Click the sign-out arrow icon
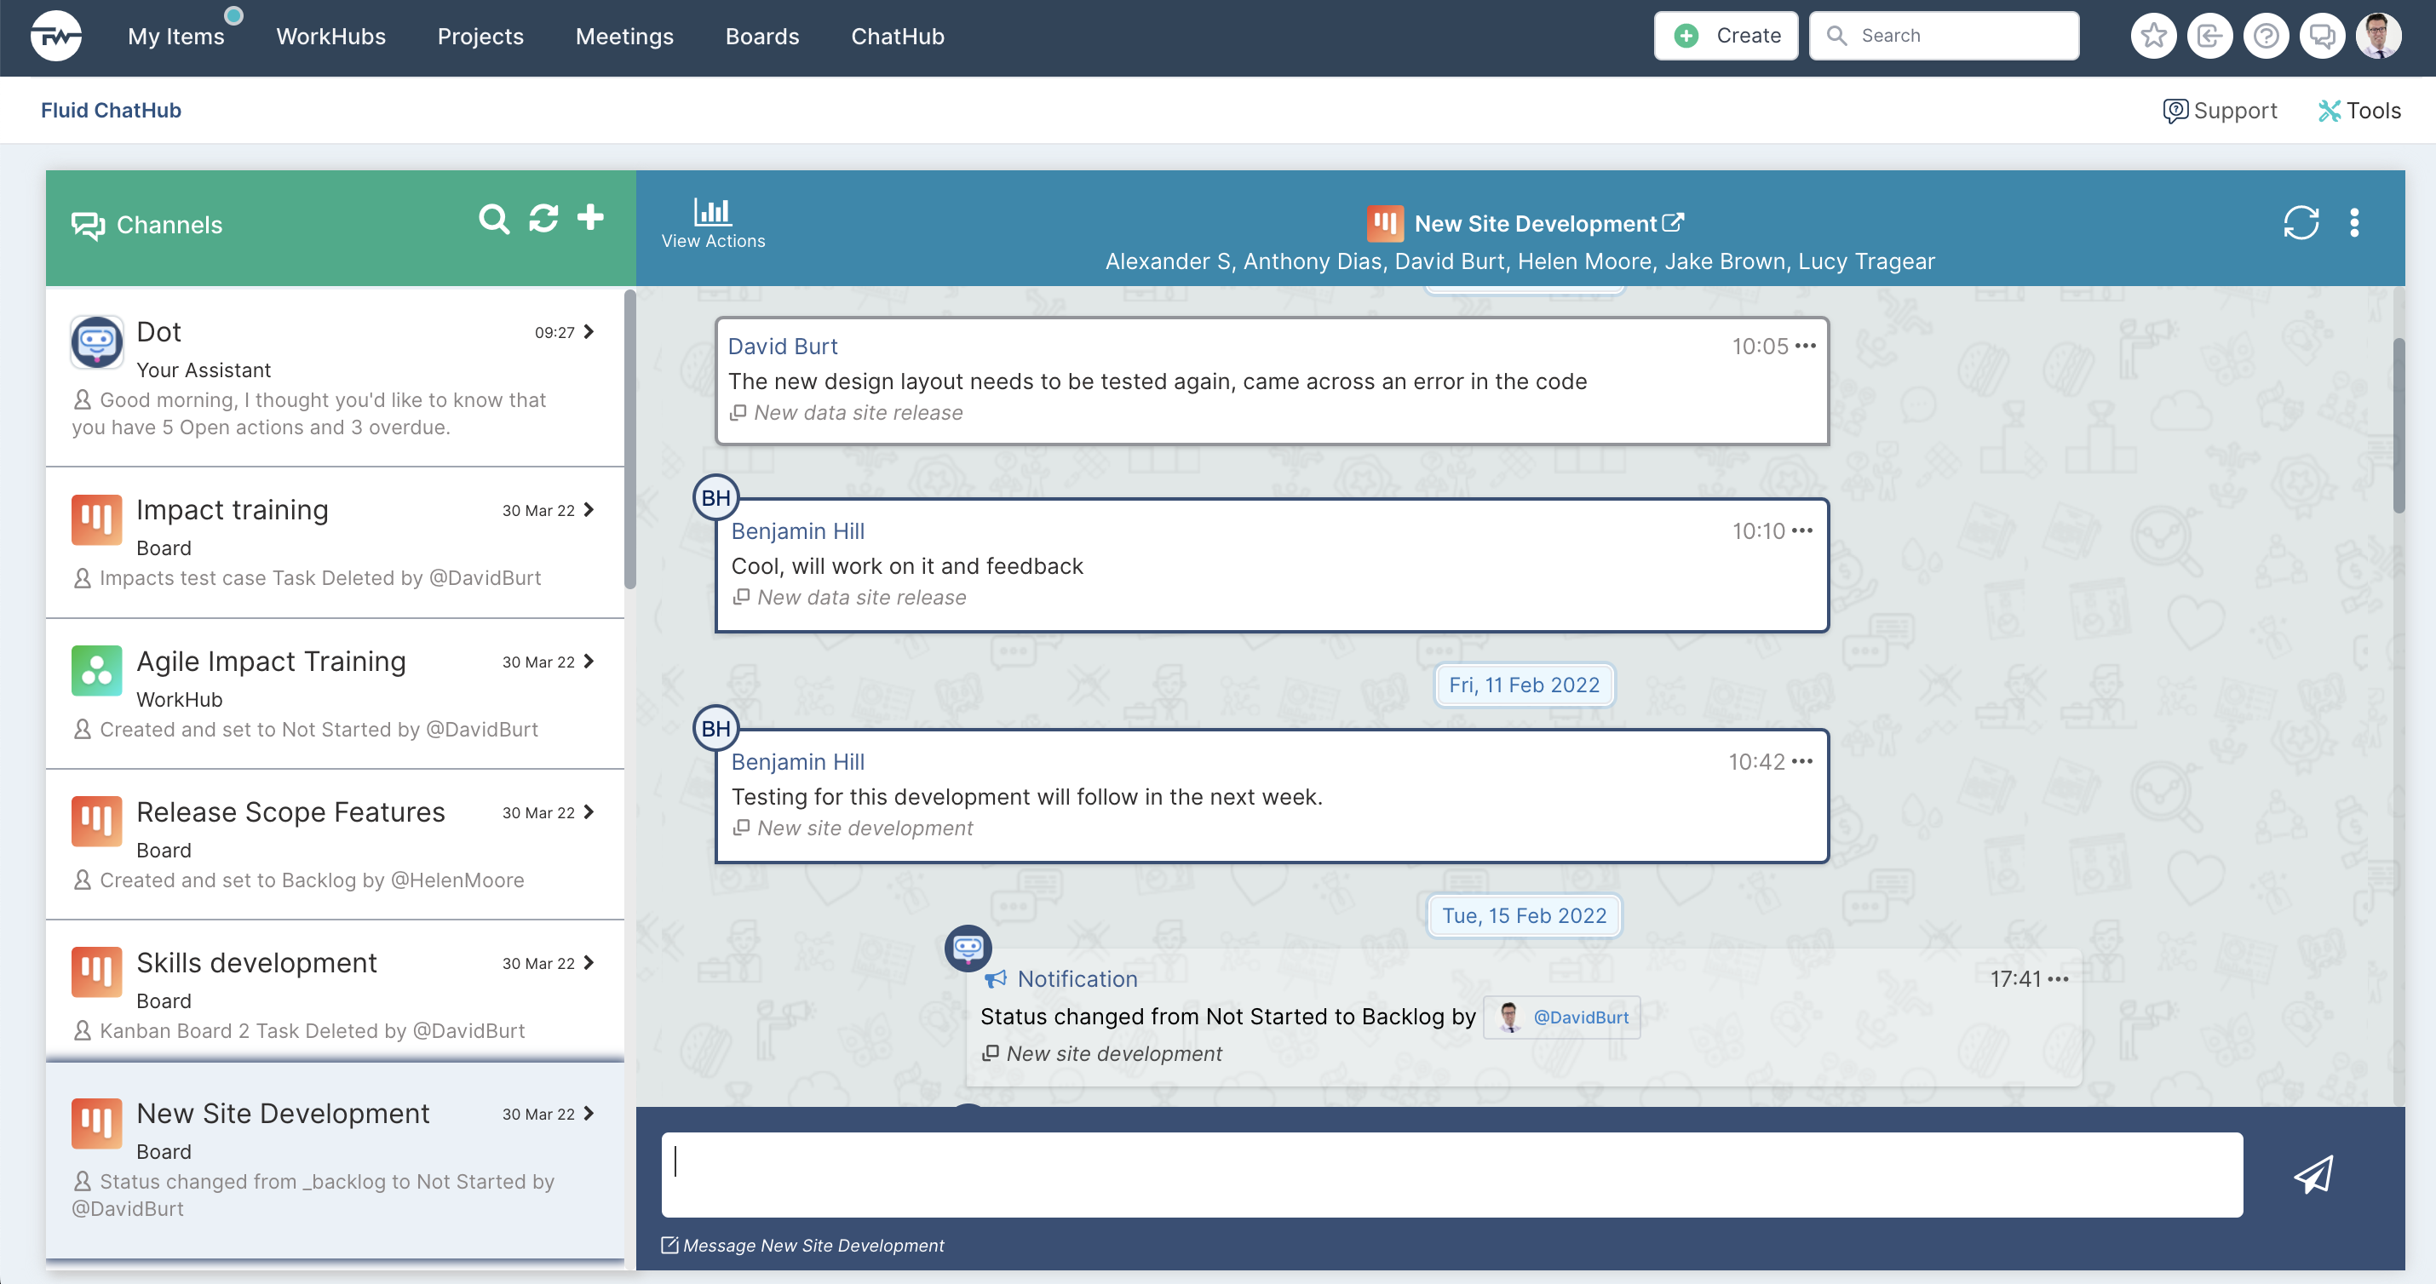Screen dimensions: 2436x1284 pos(2209,36)
